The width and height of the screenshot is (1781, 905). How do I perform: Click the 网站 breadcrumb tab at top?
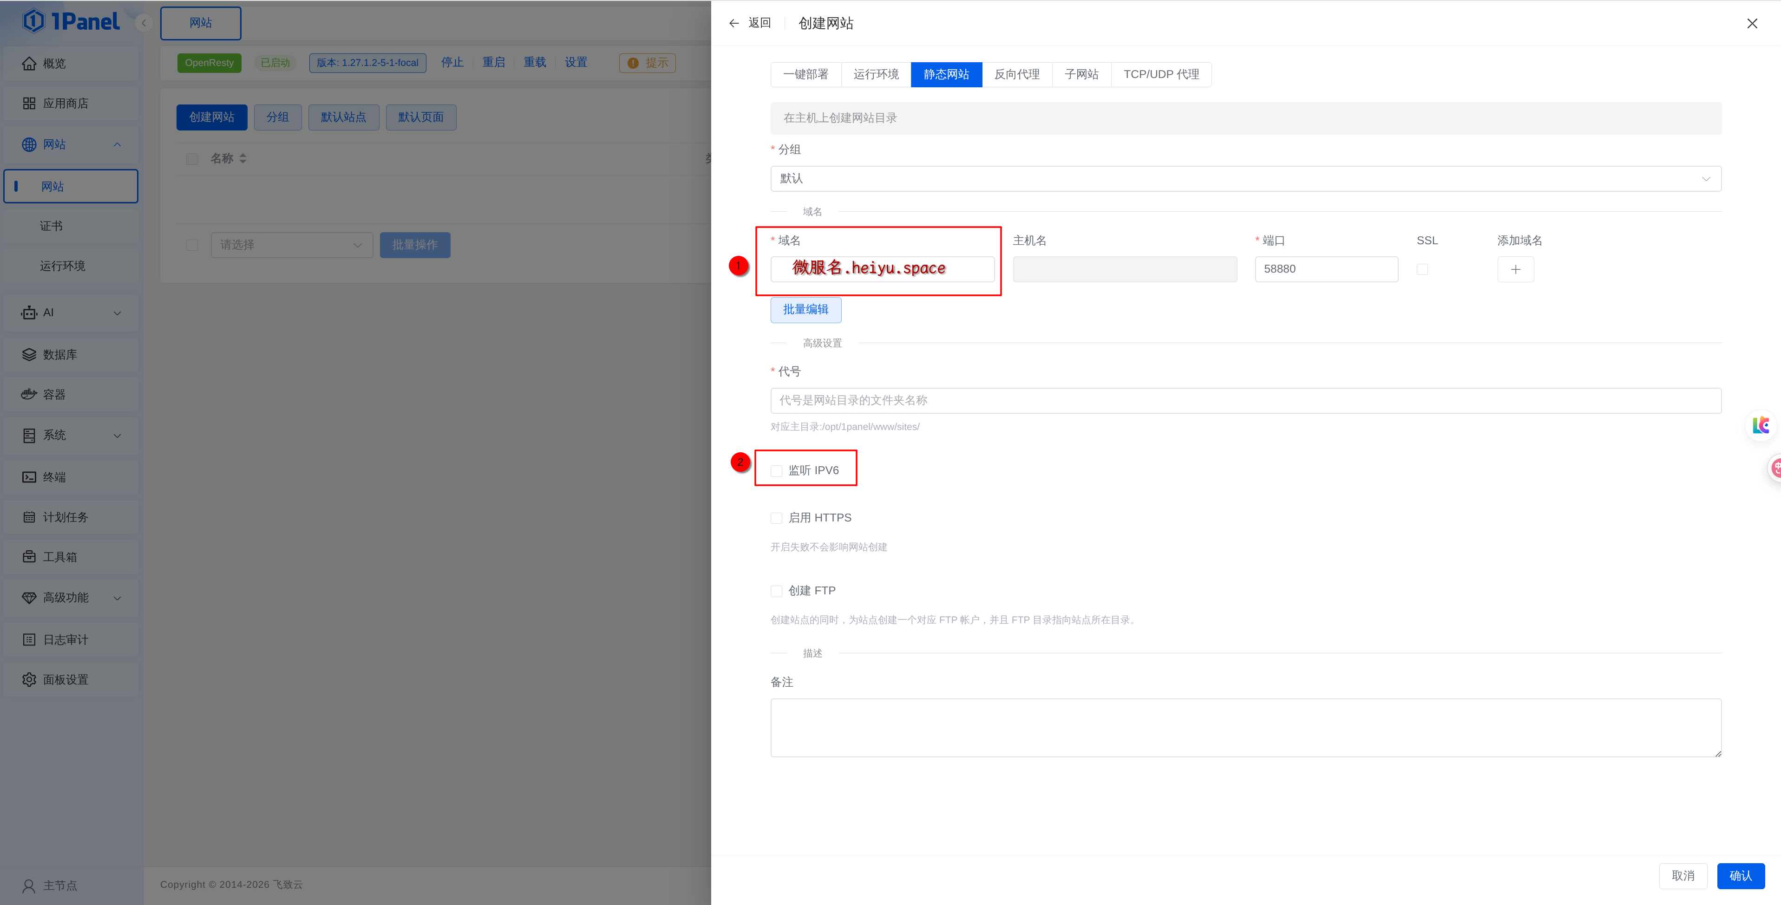(201, 23)
